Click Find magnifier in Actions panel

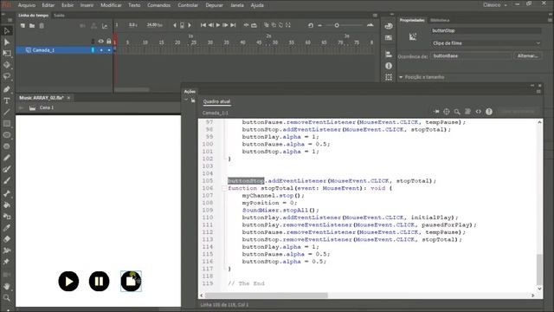(x=457, y=112)
